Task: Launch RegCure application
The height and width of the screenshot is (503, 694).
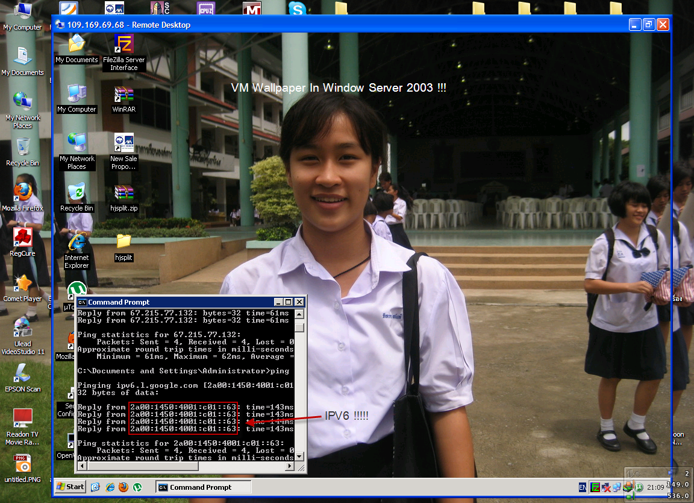Action: [x=22, y=242]
